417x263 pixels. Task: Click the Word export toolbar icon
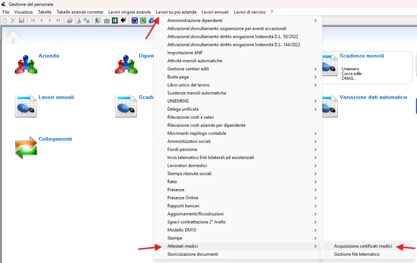(134, 20)
